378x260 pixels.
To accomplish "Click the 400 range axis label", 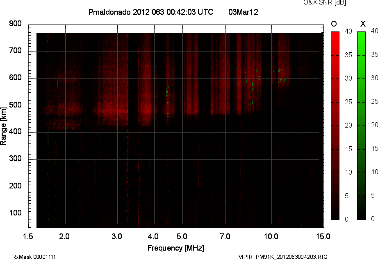I will 16,132.
